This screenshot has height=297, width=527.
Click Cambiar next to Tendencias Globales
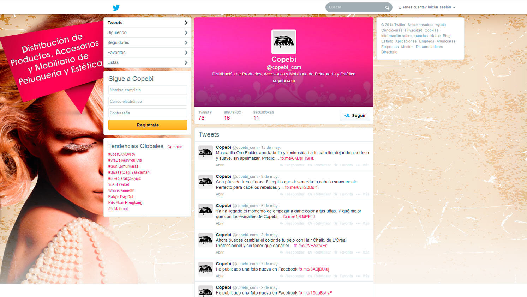click(x=174, y=147)
